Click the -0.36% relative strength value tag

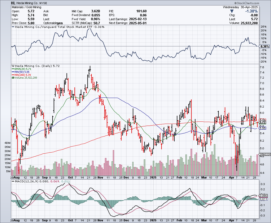click(x=265, y=46)
